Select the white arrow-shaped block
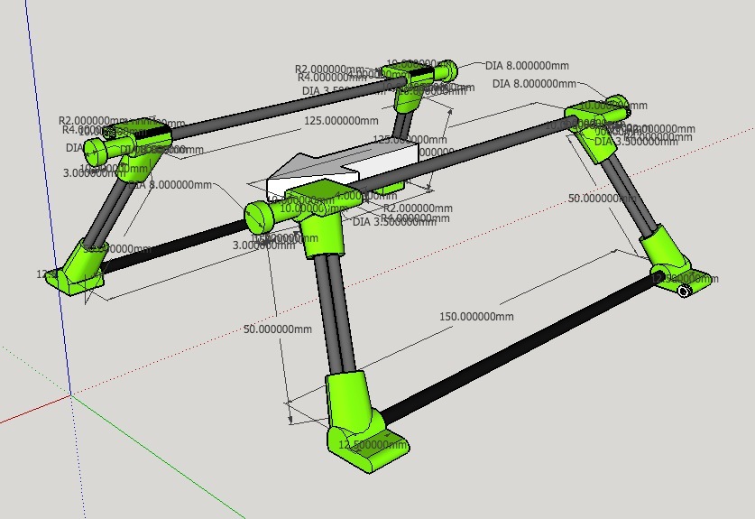This screenshot has height=519, width=755. (x=343, y=170)
